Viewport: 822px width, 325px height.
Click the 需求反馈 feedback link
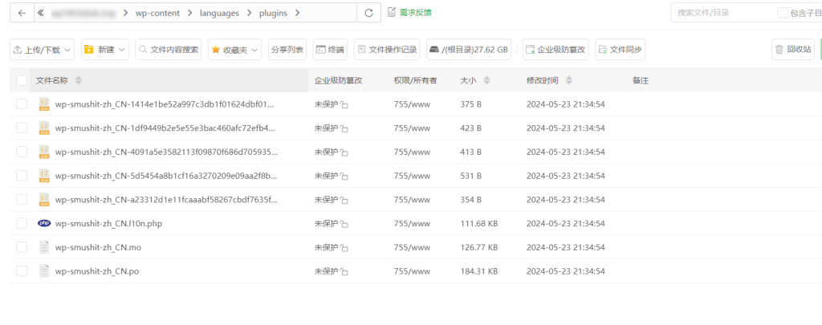click(409, 12)
